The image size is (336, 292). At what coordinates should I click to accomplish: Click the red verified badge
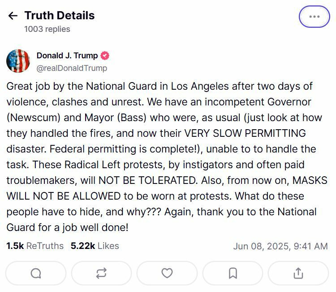(105, 56)
